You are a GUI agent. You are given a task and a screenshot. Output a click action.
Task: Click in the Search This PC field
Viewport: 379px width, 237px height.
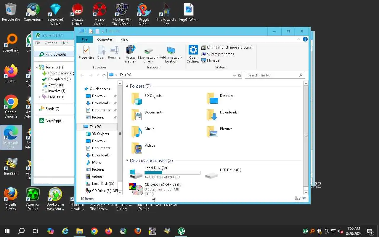click(275, 75)
